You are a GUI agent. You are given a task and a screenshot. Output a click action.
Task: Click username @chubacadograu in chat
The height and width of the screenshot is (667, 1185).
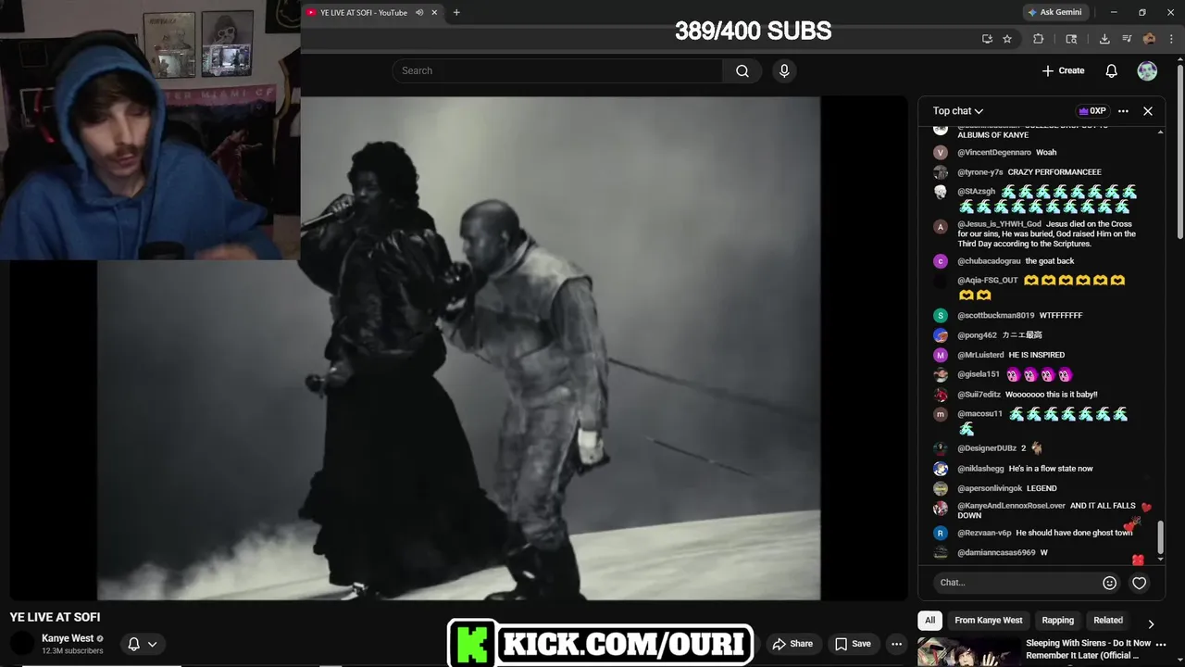pos(989,261)
